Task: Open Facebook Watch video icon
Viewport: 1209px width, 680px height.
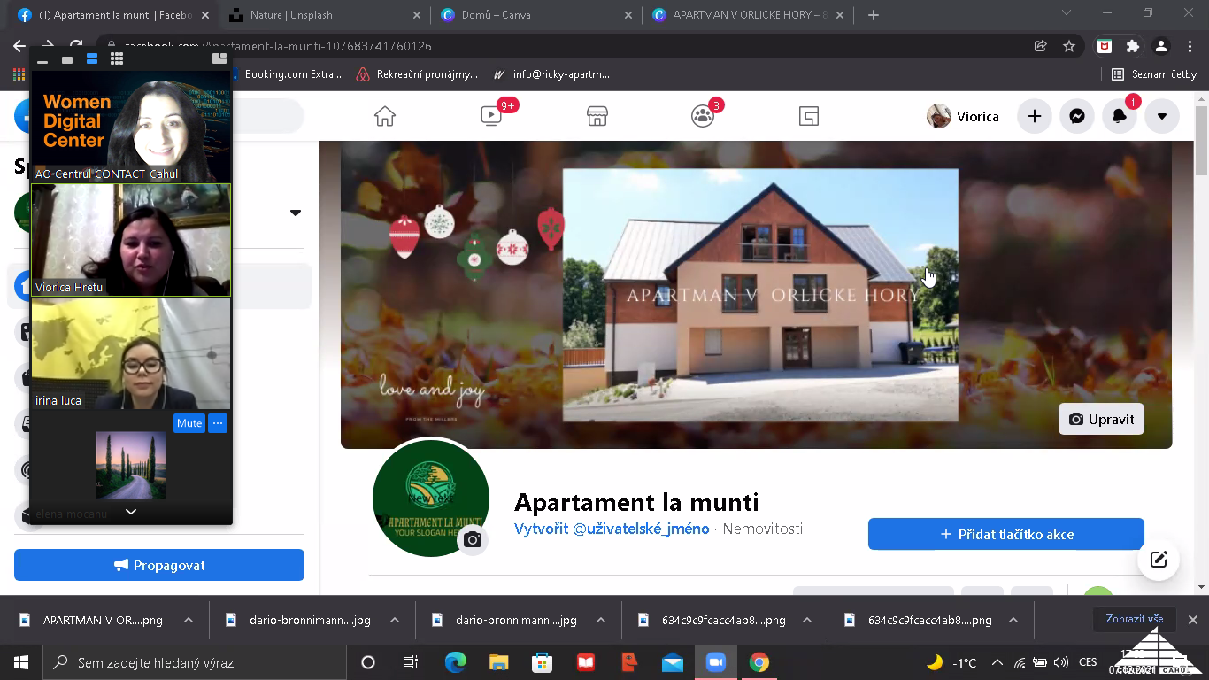Action: click(x=491, y=116)
